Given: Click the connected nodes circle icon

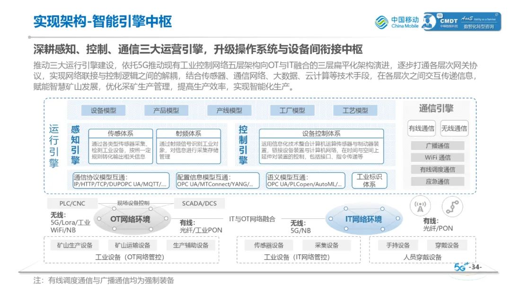Looking at the screenshot, I should click(451, 207).
